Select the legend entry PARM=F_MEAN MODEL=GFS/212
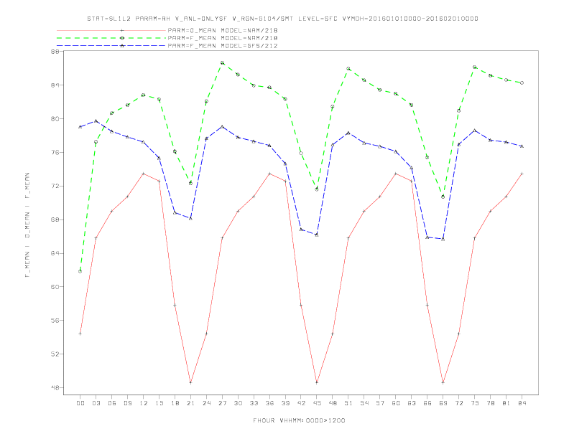This screenshot has height=439, width=569. [223, 46]
